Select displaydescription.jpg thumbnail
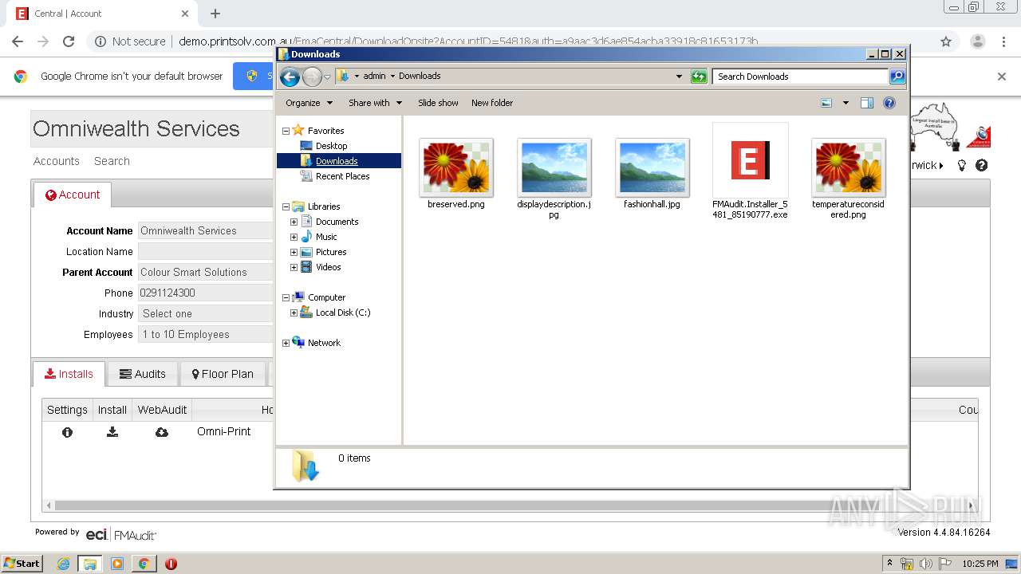Viewport: 1021px width, 574px height. (554, 167)
